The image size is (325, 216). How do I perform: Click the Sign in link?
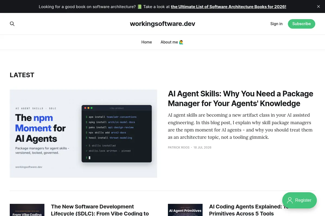point(276,24)
